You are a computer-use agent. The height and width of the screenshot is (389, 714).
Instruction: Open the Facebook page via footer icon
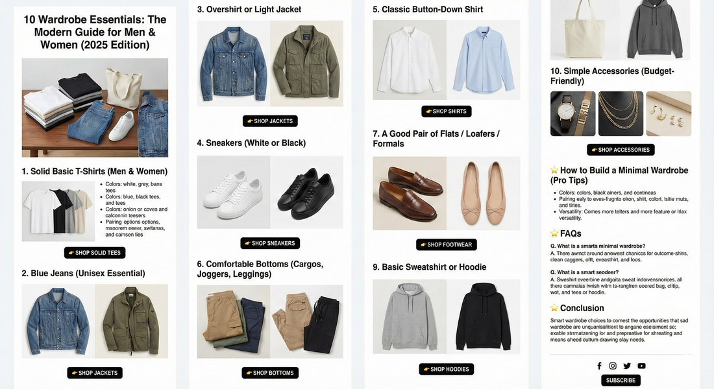tap(600, 365)
